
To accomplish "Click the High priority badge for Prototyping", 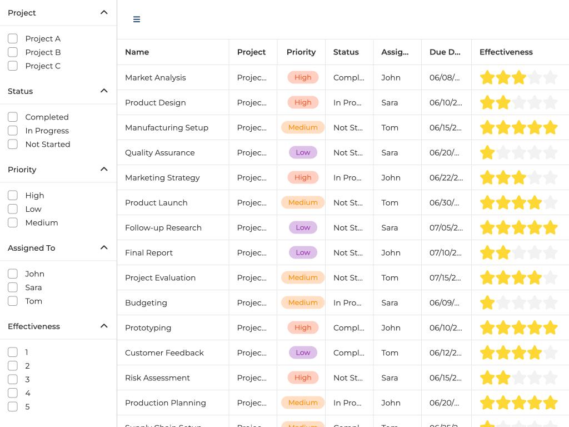I will point(303,328).
